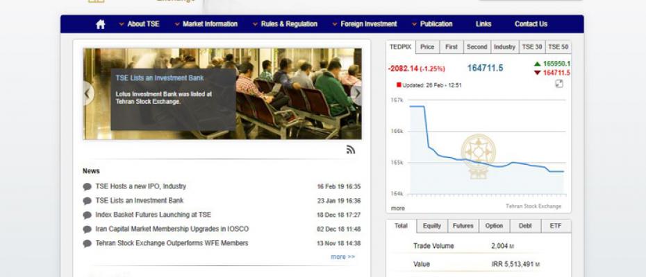Open the Debt tab
Viewport: 646px width, 277px height.
point(525,226)
